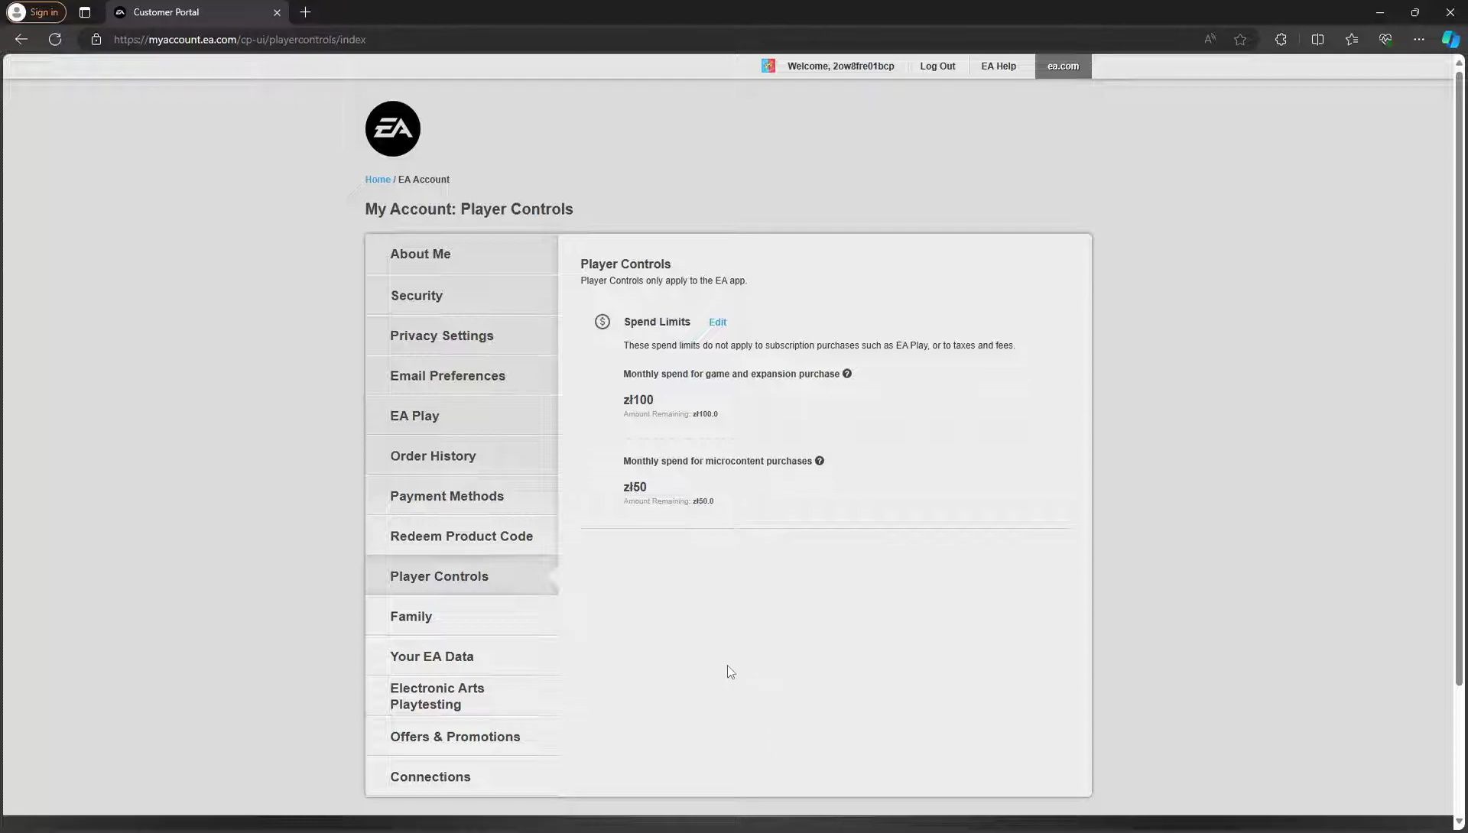This screenshot has width=1468, height=833.
Task: Open browser Settings and more menu
Action: tap(1419, 39)
